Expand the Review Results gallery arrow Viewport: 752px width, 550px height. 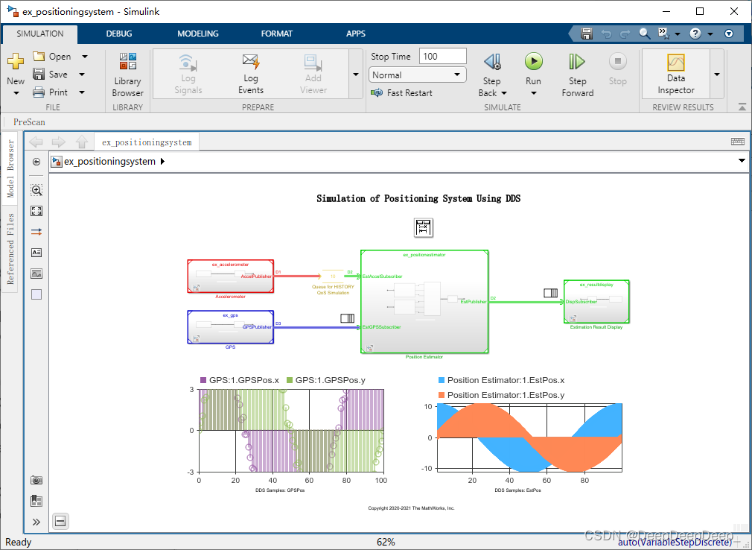[x=717, y=75]
